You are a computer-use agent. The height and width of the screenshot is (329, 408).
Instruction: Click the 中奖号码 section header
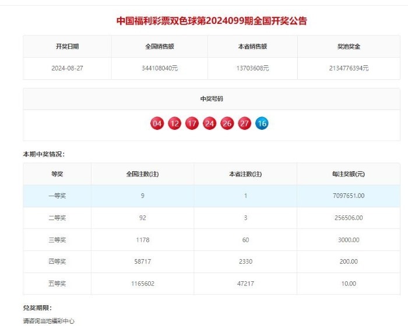pos(212,99)
